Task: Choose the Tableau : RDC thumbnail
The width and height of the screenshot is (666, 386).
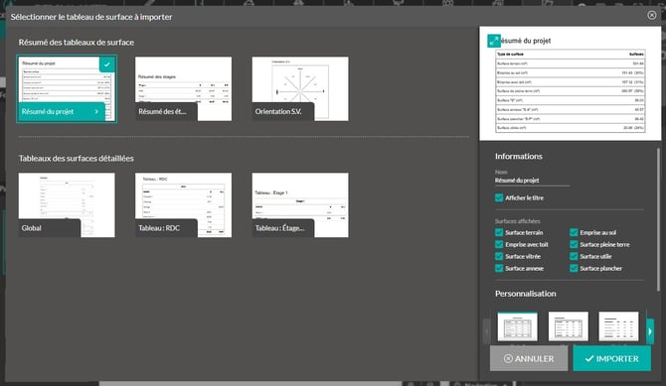Action: [184, 204]
